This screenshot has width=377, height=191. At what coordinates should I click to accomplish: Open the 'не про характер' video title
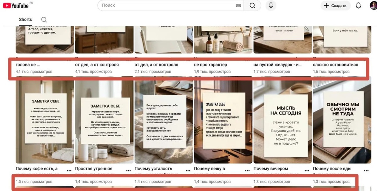click(210, 65)
